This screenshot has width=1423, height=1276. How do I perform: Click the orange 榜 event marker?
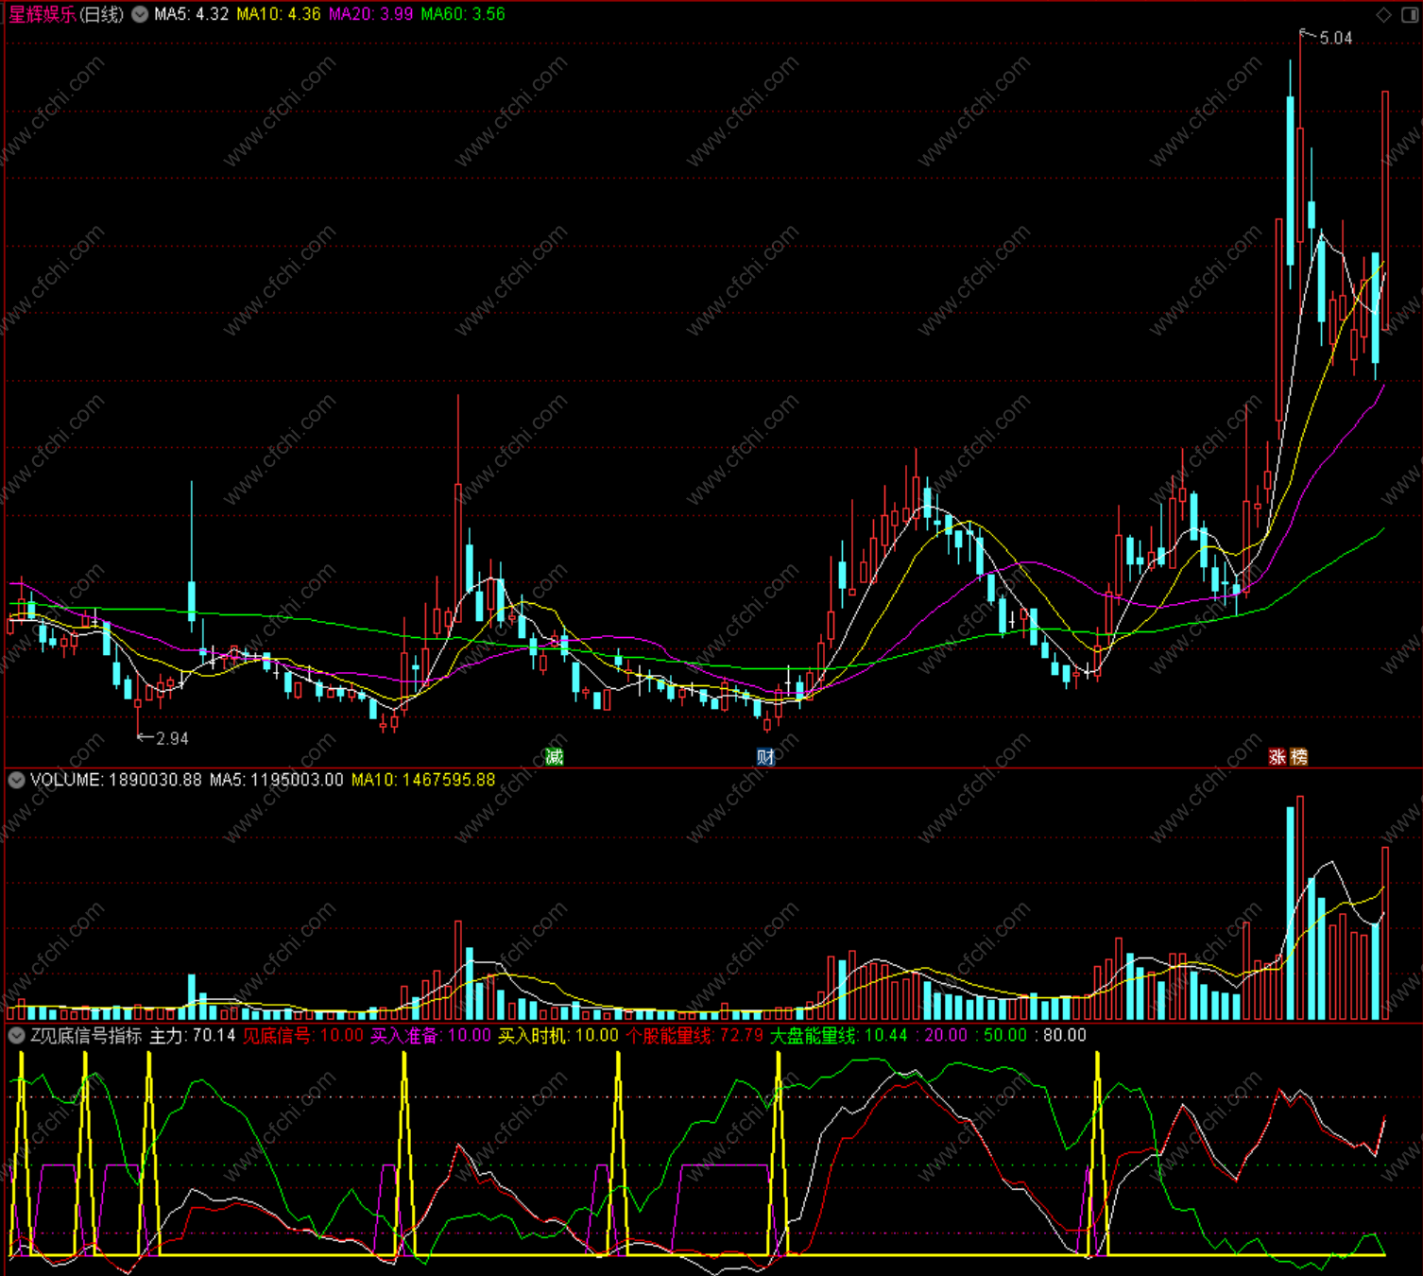tap(1299, 756)
